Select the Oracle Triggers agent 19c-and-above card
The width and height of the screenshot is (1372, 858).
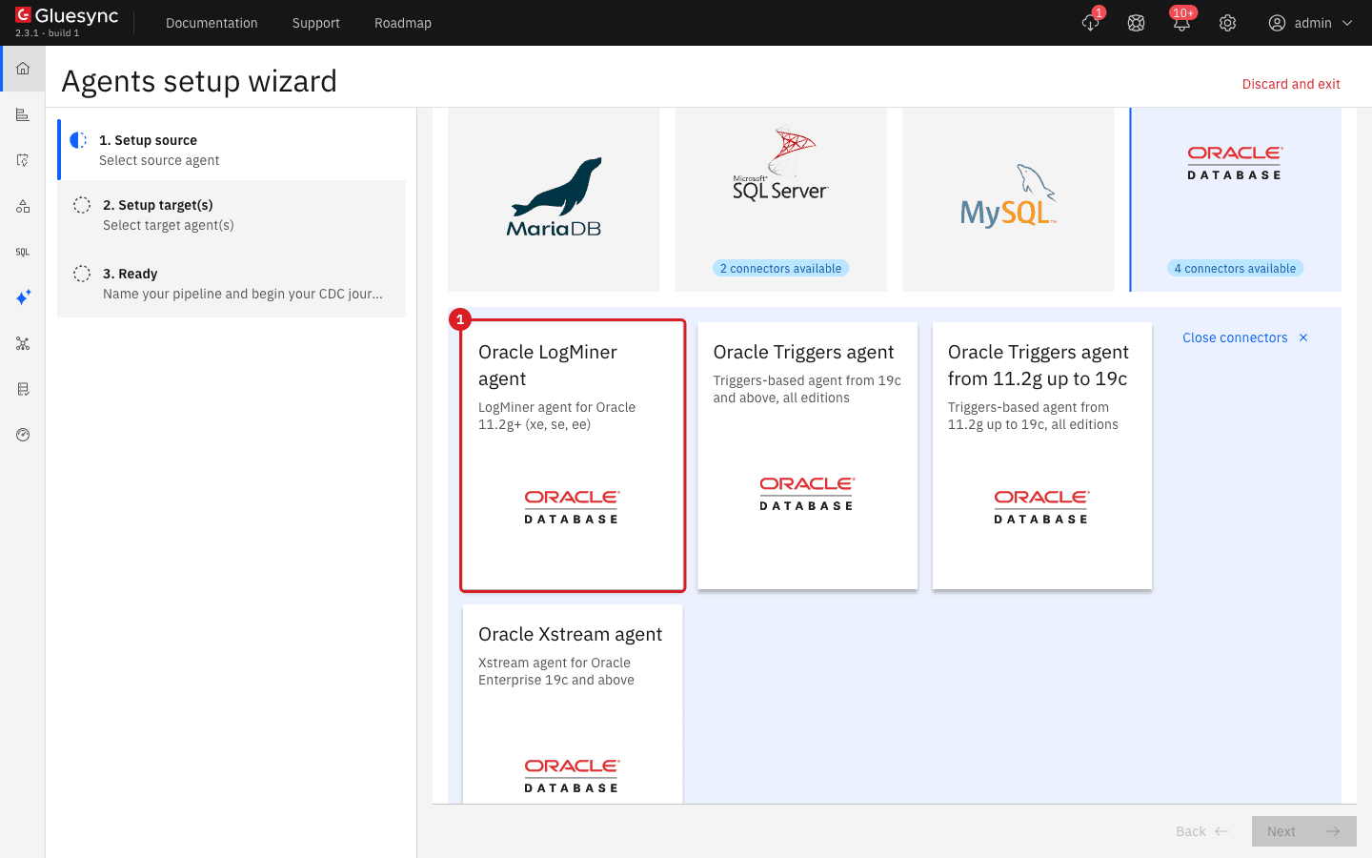pyautogui.click(x=808, y=456)
